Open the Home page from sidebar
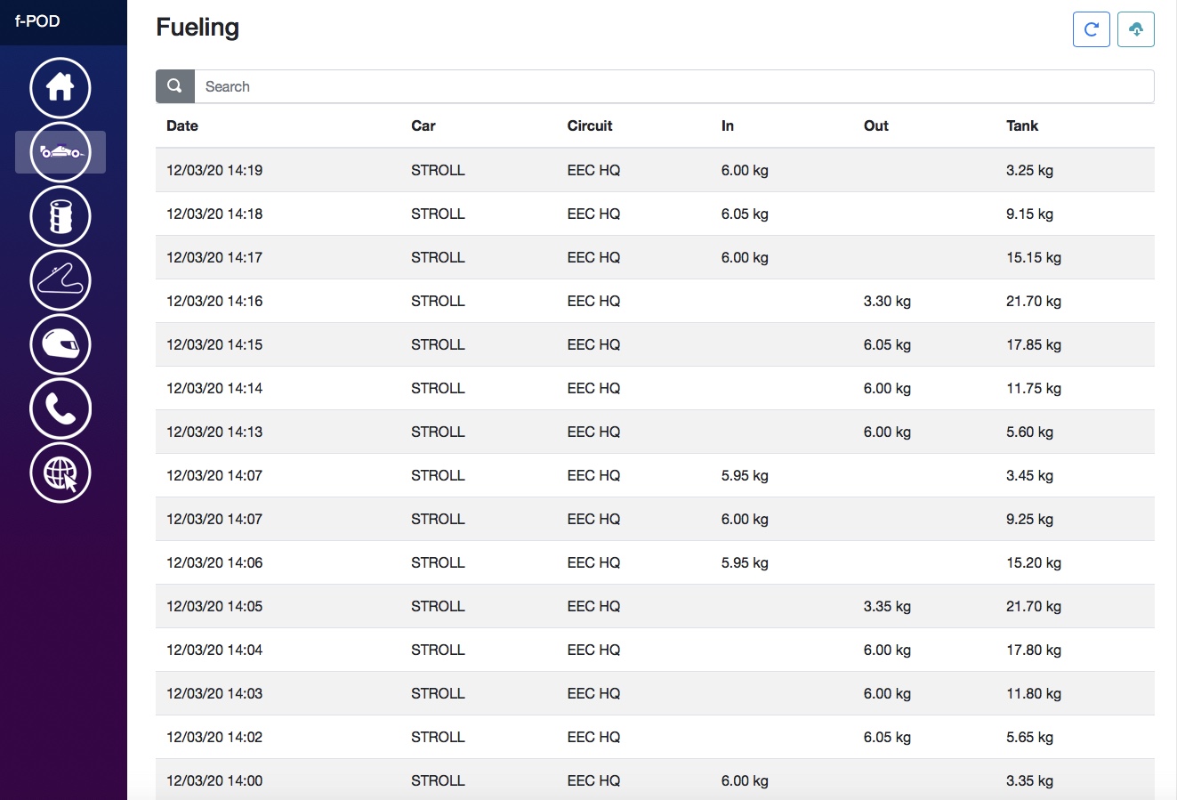The height and width of the screenshot is (800, 1177). 60,87
